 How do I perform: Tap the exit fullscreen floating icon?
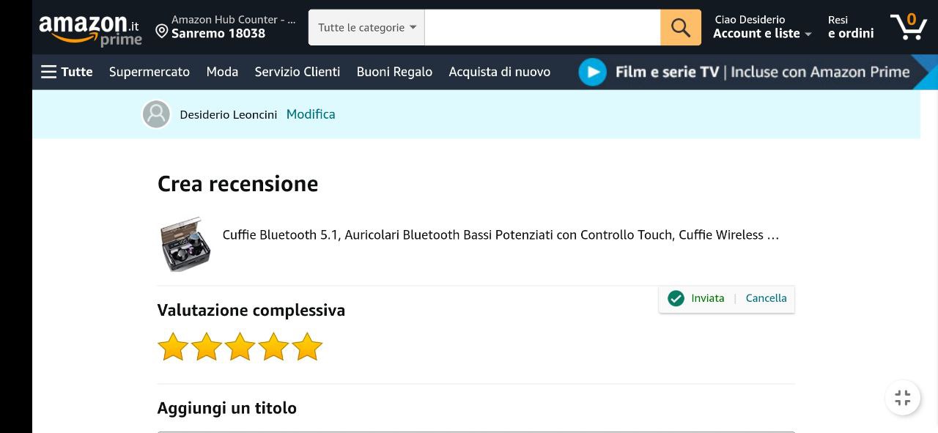click(903, 398)
